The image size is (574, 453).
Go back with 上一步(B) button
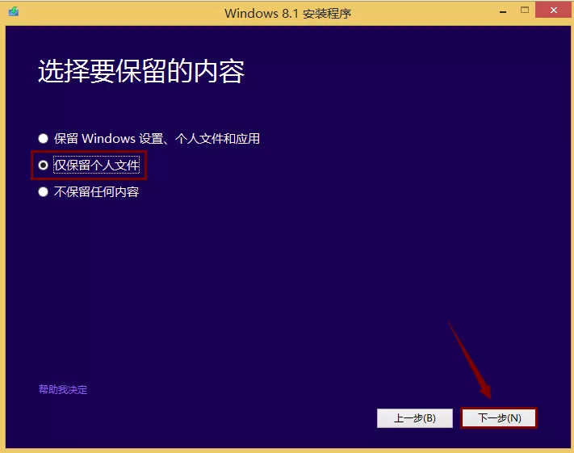(415, 417)
